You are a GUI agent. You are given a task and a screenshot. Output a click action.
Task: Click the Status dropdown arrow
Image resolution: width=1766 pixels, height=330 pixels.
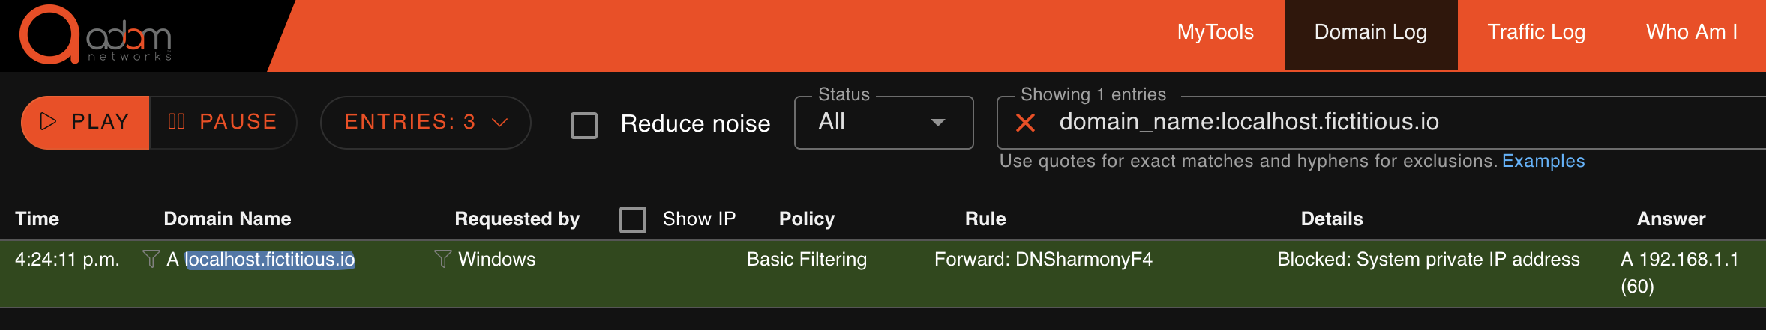coord(937,123)
